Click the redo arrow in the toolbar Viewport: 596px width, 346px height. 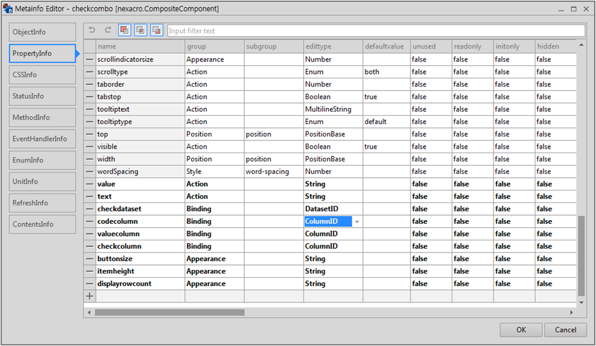(x=108, y=30)
